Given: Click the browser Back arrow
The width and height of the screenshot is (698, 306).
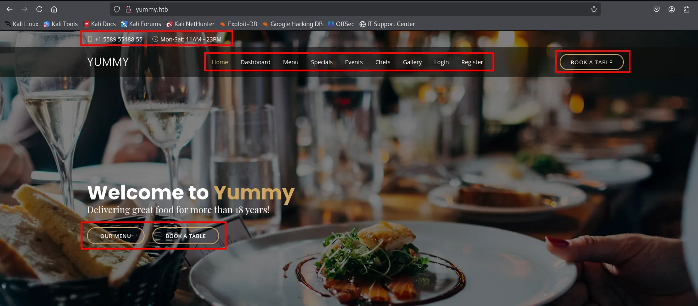Looking at the screenshot, I should (x=10, y=9).
